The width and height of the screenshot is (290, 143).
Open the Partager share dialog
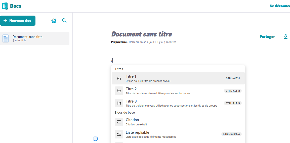267,37
